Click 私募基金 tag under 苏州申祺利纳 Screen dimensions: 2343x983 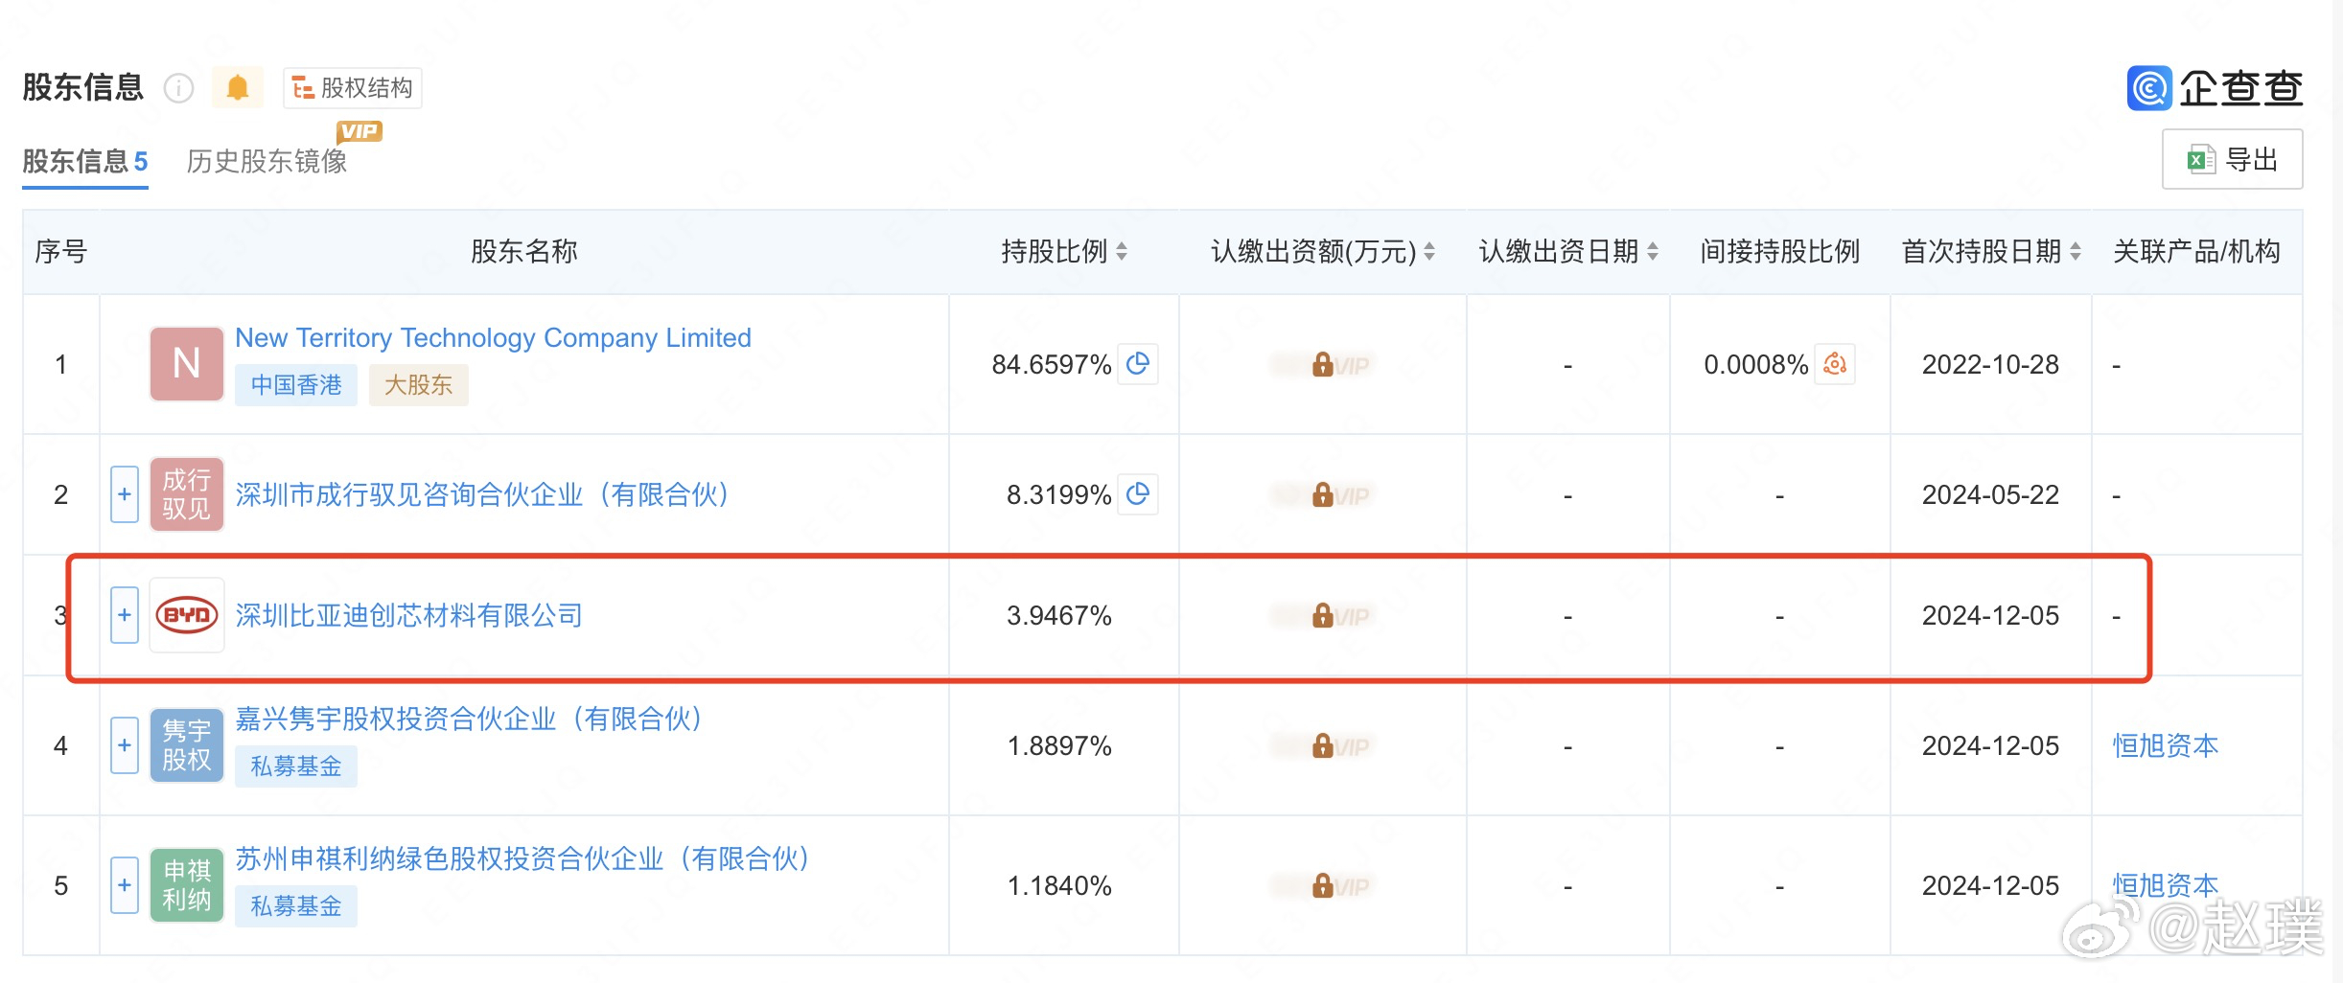click(296, 906)
